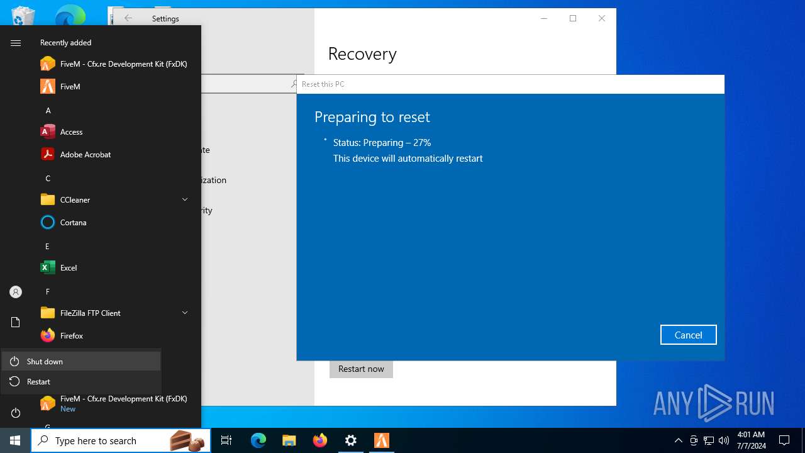805x453 pixels.
Task: Click the 'Preparing to reset' heading
Action: click(x=372, y=117)
